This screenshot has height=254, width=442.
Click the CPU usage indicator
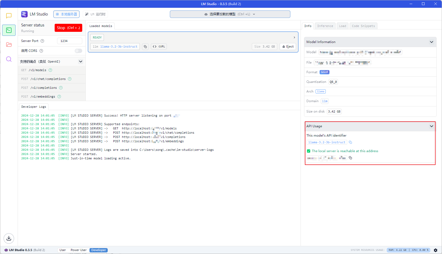[x=420, y=250]
